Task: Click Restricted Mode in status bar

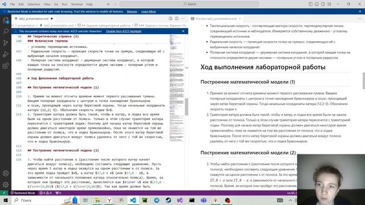Action: click(23, 193)
